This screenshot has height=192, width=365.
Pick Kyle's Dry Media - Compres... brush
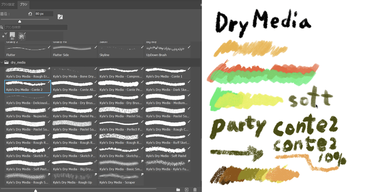pyautogui.click(x=120, y=73)
